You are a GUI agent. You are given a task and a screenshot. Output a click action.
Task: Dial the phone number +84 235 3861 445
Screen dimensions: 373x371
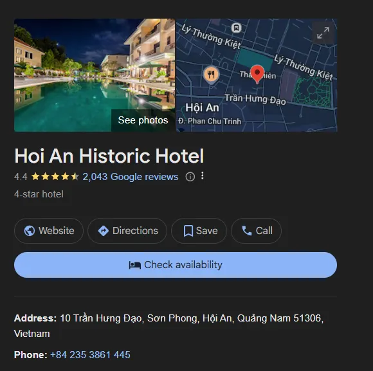coord(90,354)
